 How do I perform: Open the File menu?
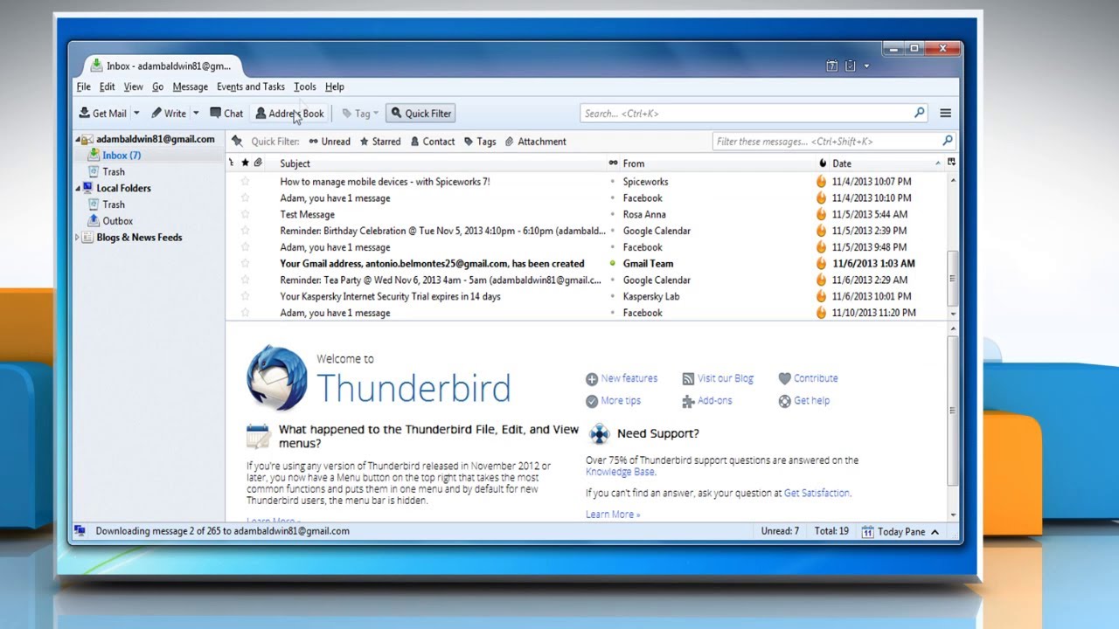pos(84,86)
